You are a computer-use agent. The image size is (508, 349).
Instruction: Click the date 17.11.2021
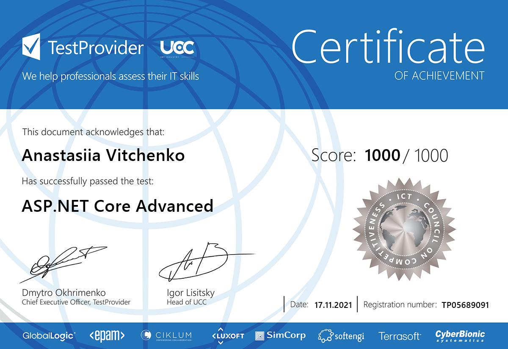[333, 305]
